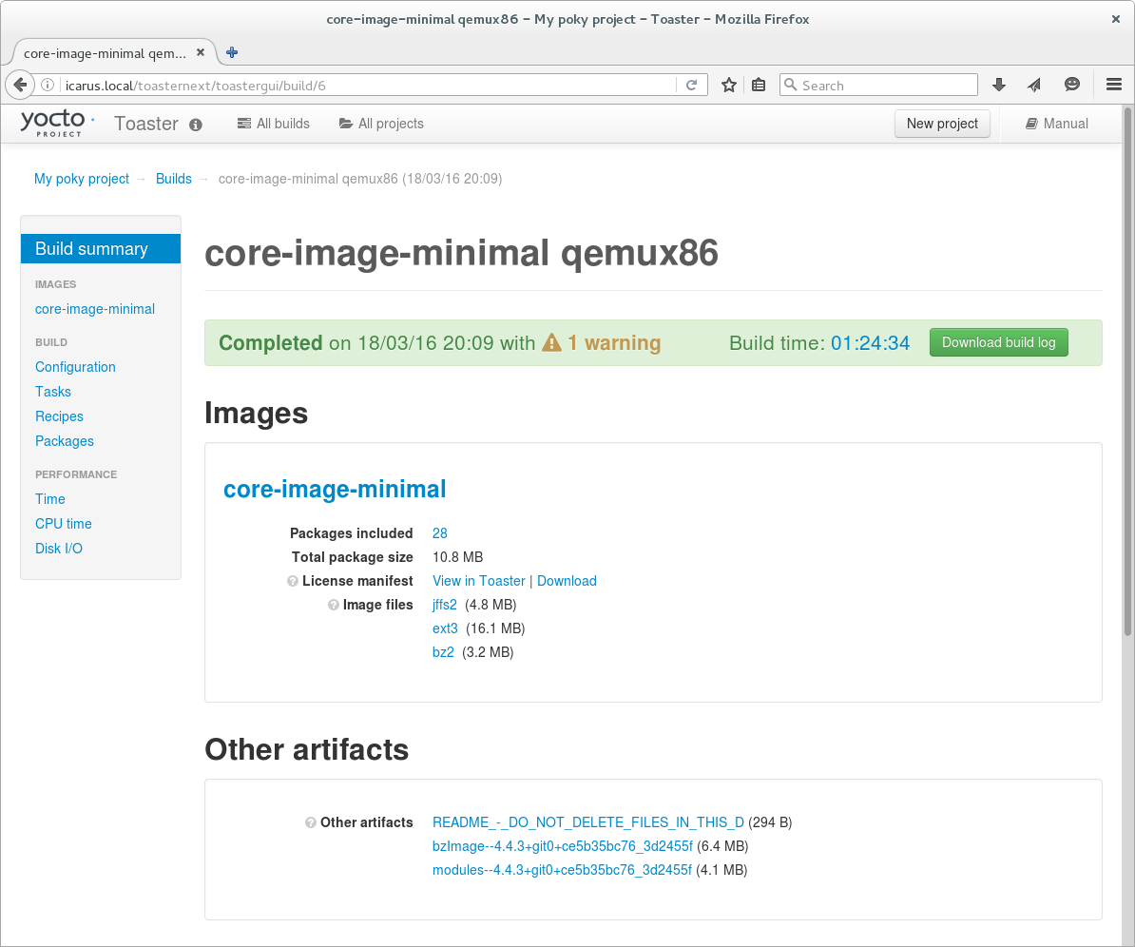Open the Firefox hamburger menu
Viewport: 1135px width, 947px height.
(1114, 85)
